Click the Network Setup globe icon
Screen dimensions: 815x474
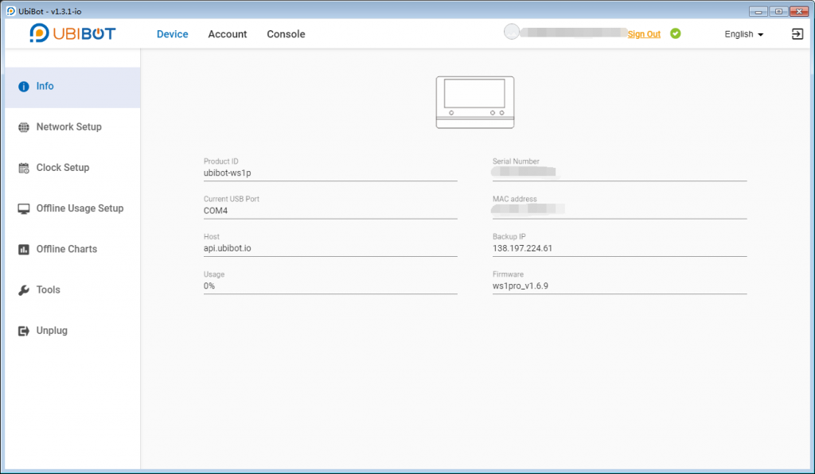[23, 127]
